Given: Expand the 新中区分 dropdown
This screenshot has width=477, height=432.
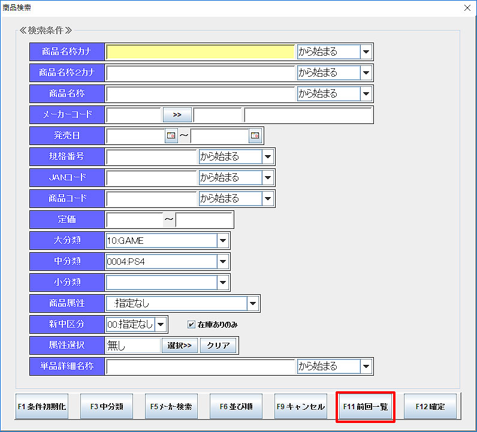Looking at the screenshot, I should 161,325.
